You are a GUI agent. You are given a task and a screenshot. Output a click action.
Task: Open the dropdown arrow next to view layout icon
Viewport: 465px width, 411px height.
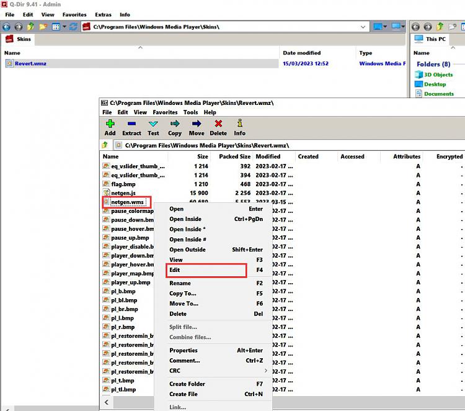[64, 27]
